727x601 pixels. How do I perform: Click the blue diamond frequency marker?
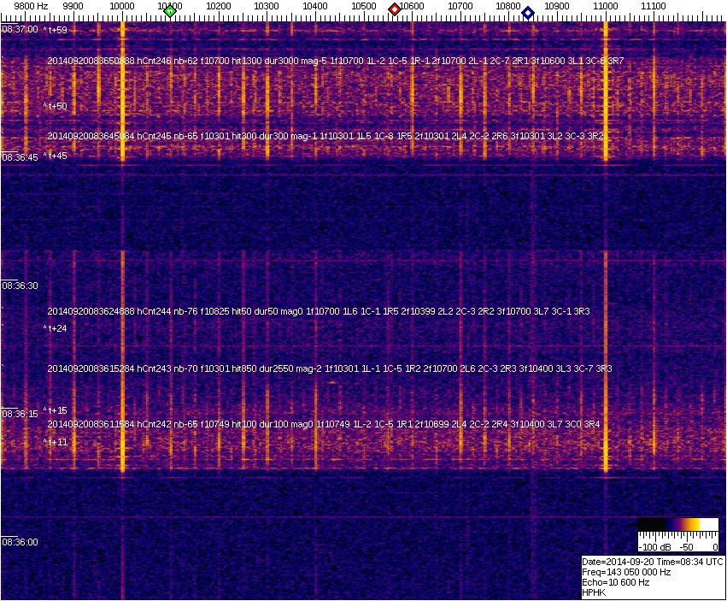click(x=528, y=13)
